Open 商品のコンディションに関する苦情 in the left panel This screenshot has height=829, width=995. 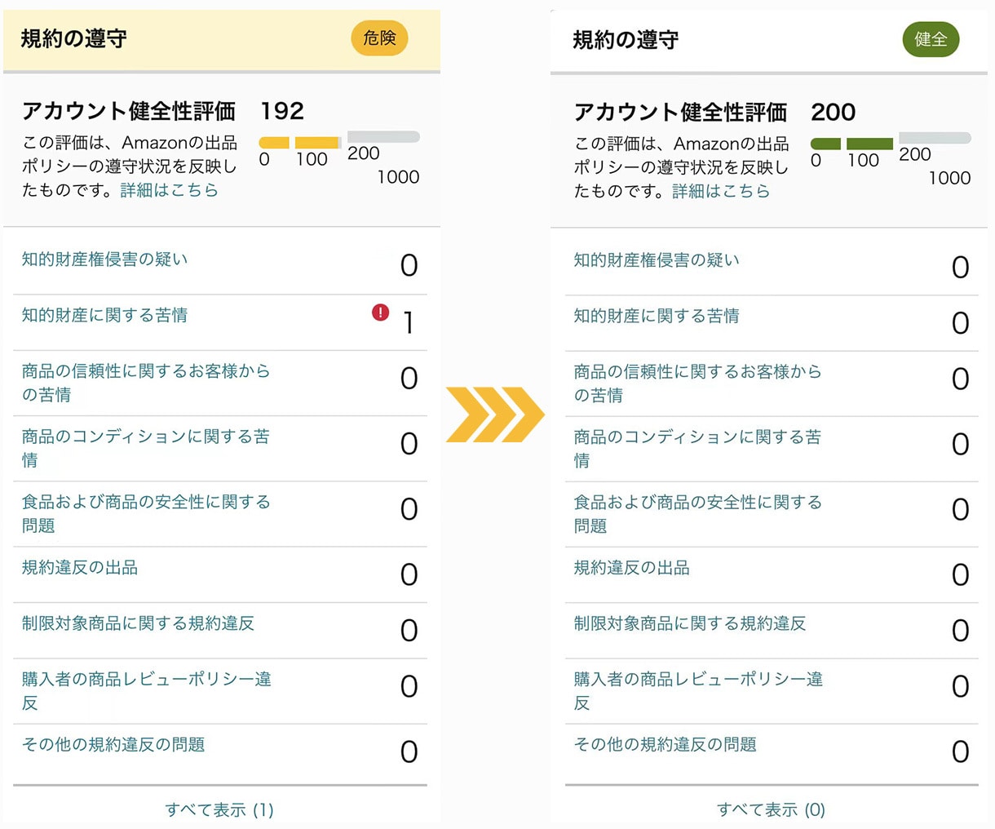[x=146, y=448]
